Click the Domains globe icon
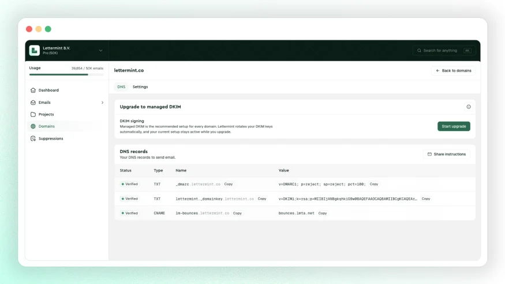Image resolution: width=505 pixels, height=284 pixels. click(33, 126)
